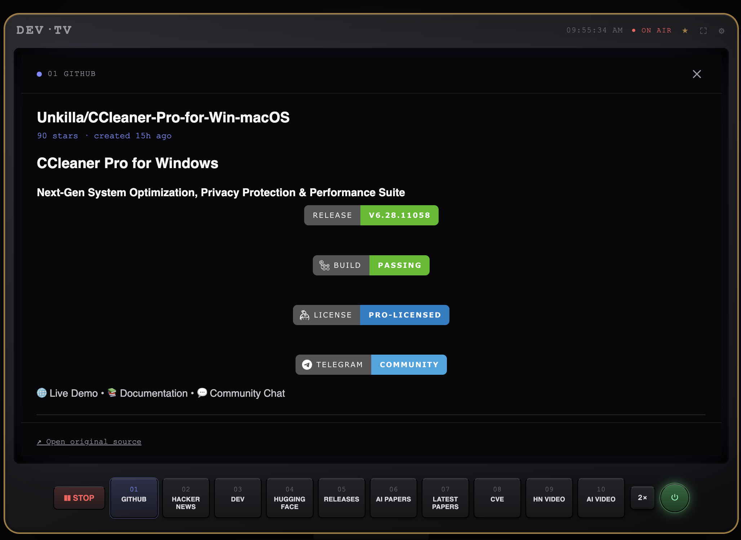Click the Telegram paper-plane icon
Viewport: 741px width, 540px height.
307,365
